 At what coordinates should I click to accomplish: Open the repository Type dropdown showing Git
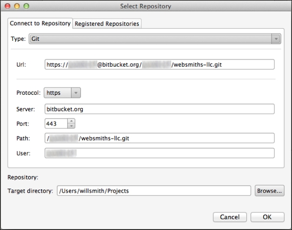[x=155, y=39]
